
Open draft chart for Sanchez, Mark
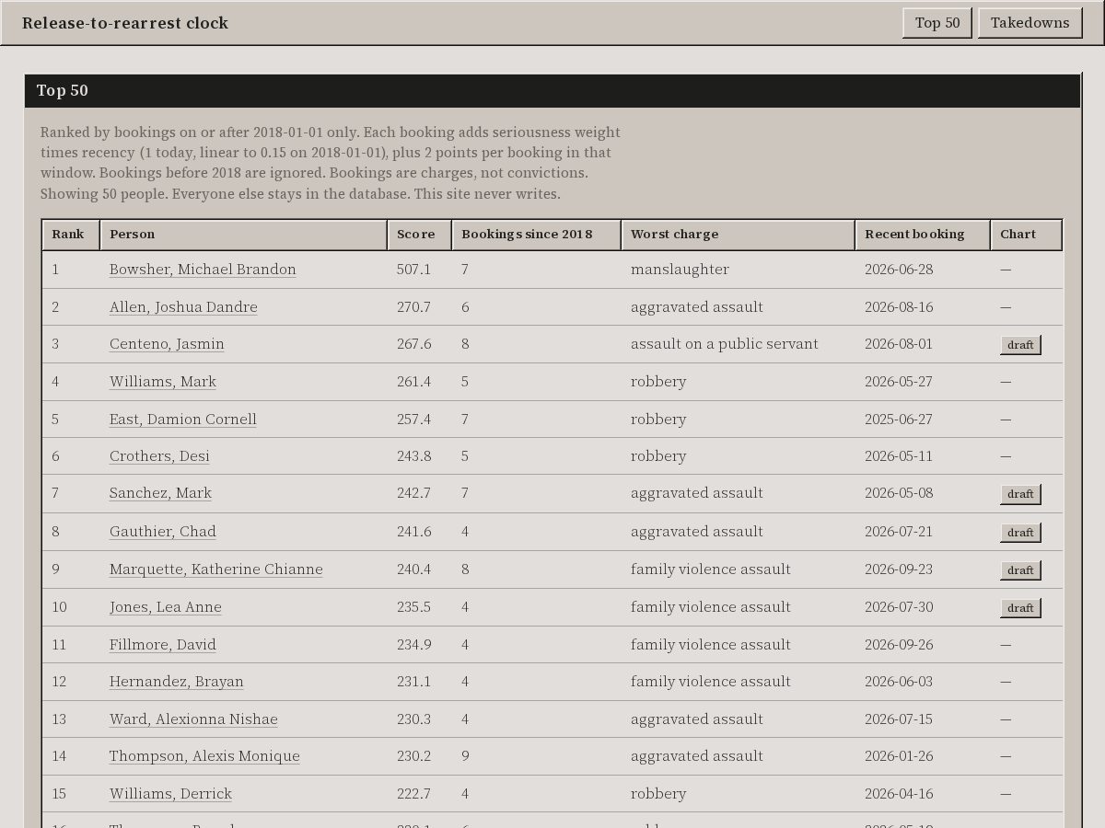click(1020, 494)
